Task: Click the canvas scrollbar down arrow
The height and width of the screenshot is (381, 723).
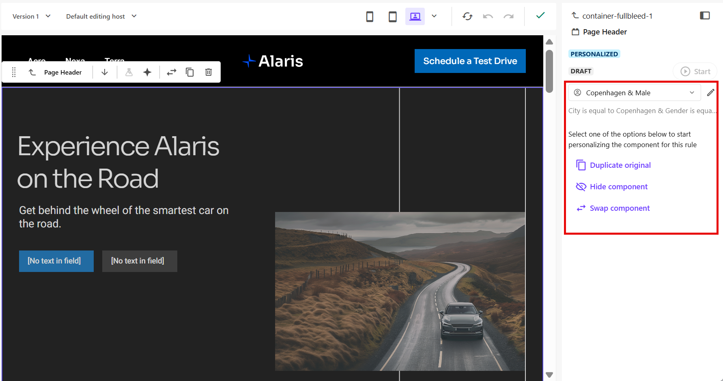Action: coord(549,375)
